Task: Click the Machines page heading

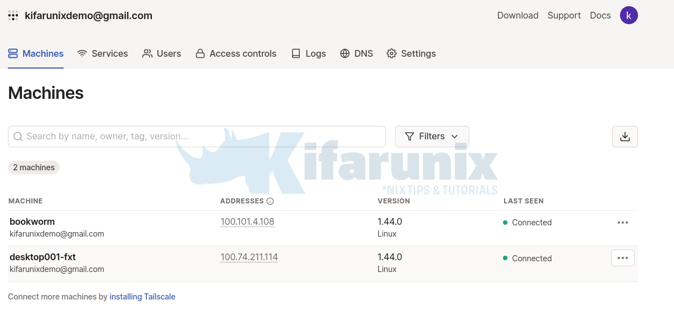Action: pyautogui.click(x=46, y=93)
